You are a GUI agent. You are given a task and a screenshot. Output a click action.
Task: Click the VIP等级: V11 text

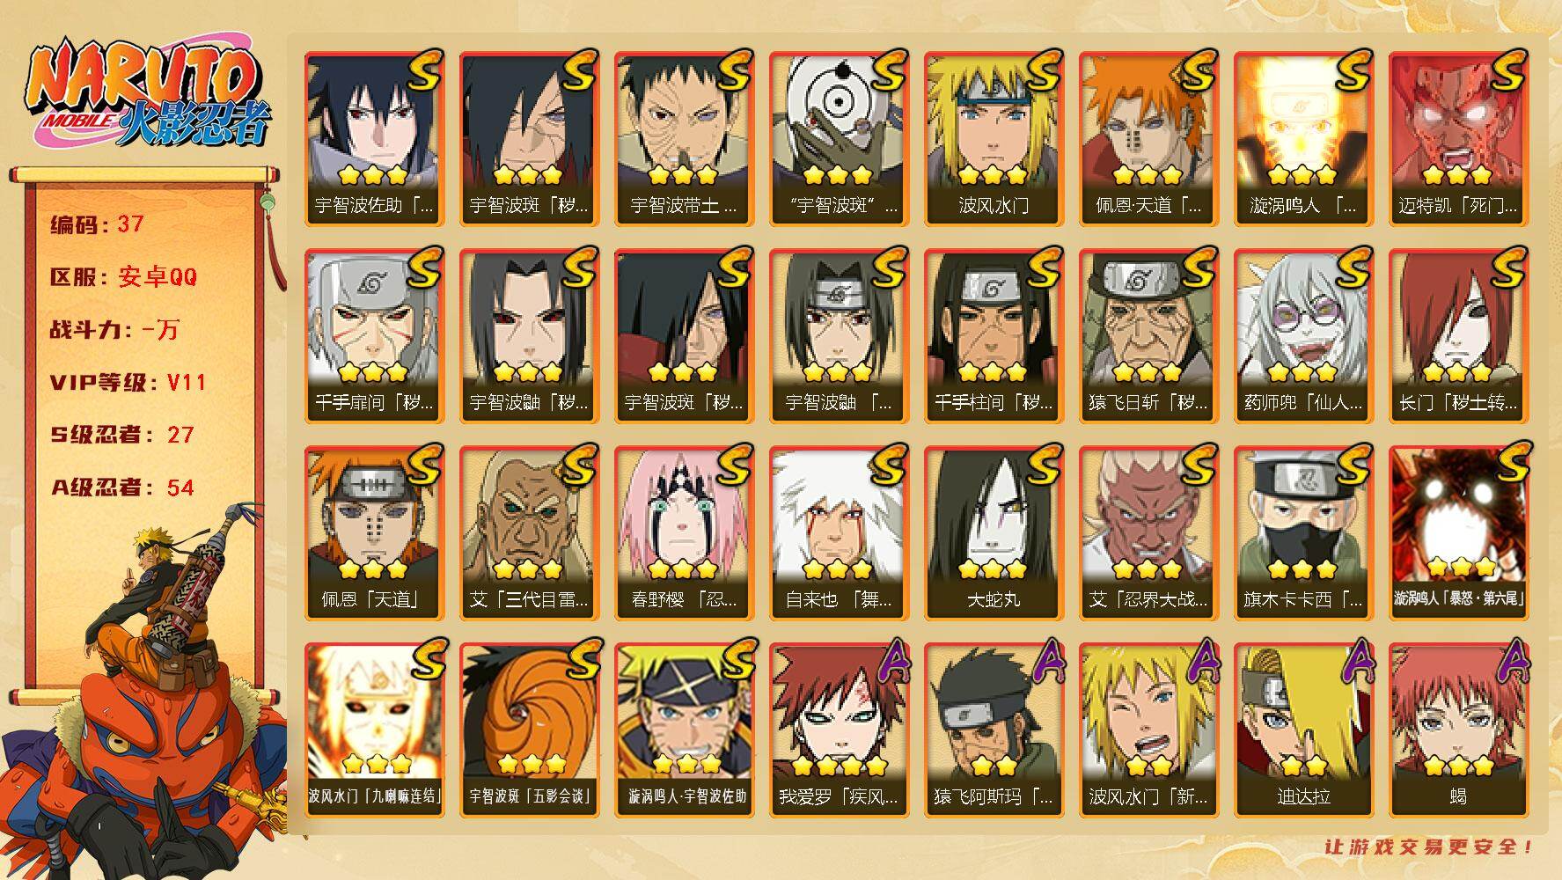pyautogui.click(x=128, y=382)
